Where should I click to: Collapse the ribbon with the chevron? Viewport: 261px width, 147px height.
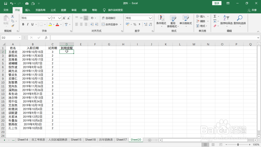pos(258,31)
